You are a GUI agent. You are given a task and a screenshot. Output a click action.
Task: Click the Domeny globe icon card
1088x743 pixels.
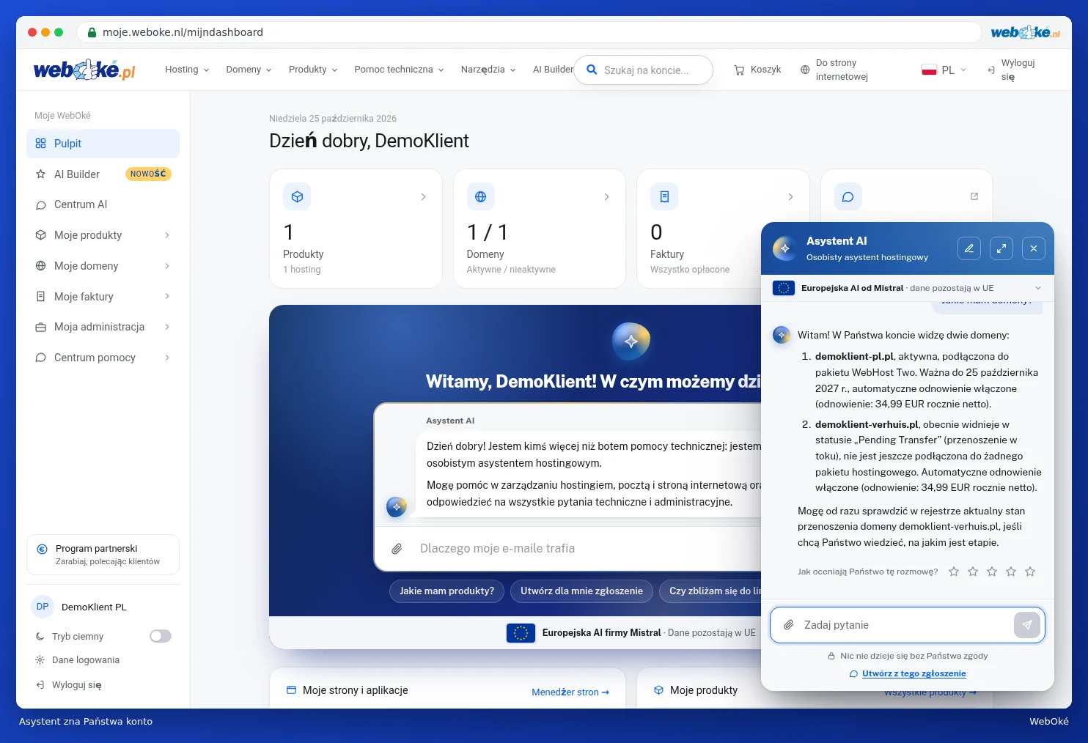540,229
